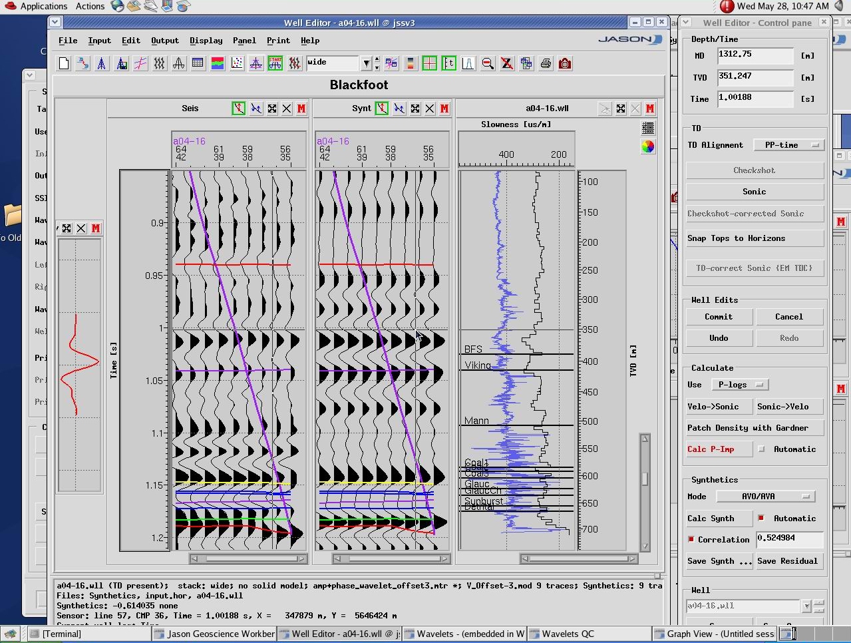The width and height of the screenshot is (851, 643).
Task: Click the stepper arrows beside wide layout box
Action: [377, 64]
